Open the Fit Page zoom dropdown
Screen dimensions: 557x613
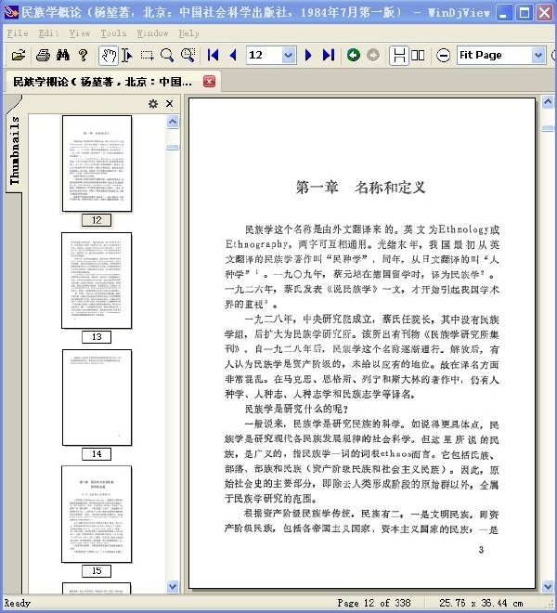538,55
